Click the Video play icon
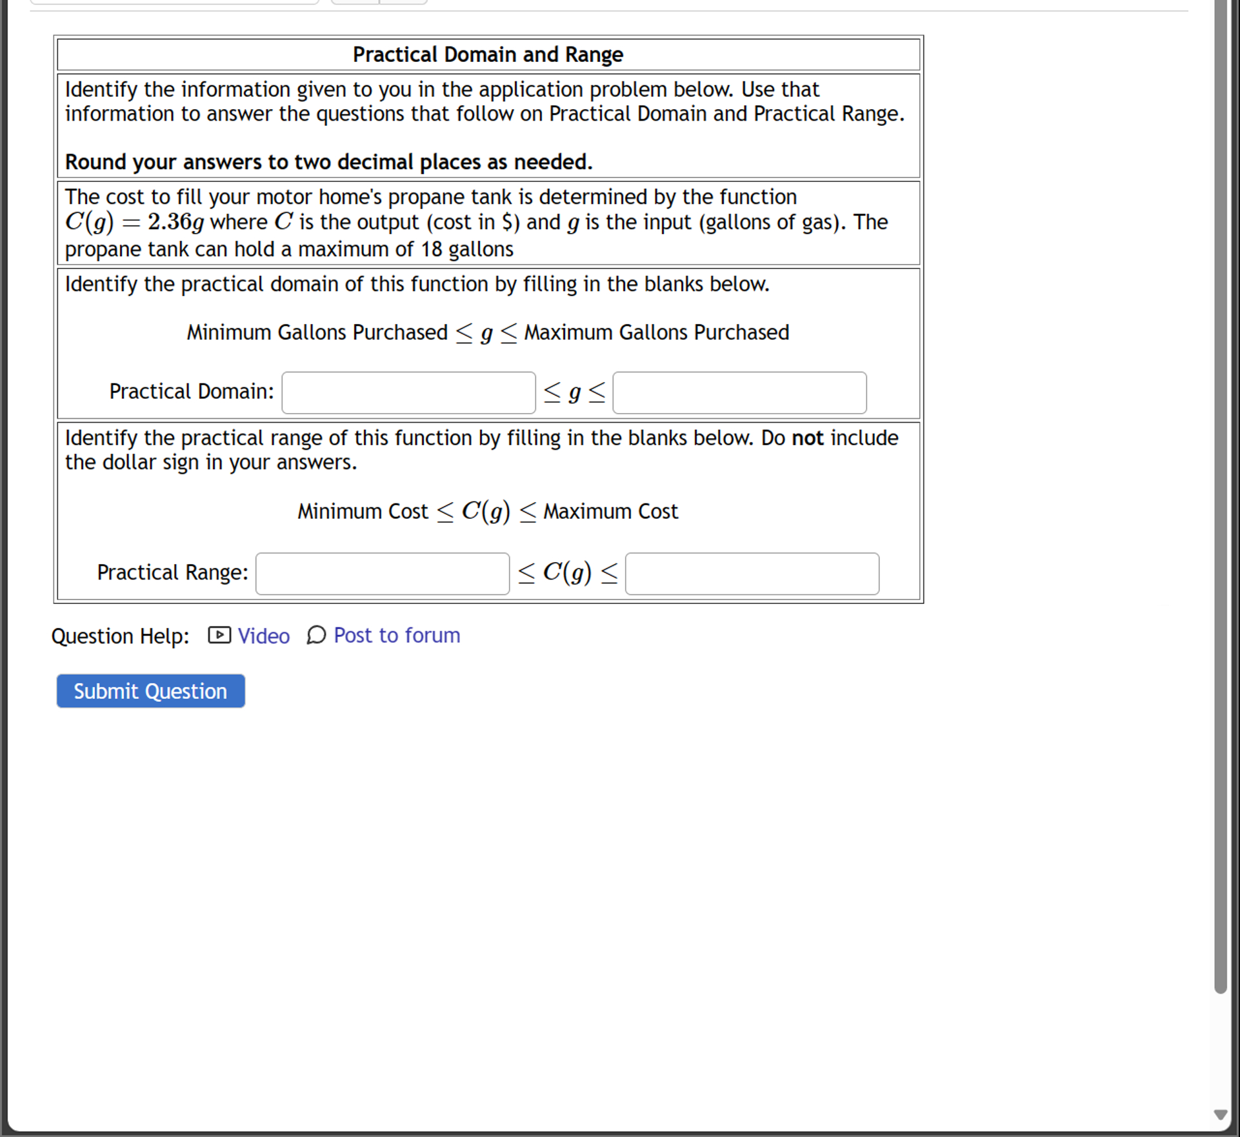1240x1137 pixels. click(219, 635)
